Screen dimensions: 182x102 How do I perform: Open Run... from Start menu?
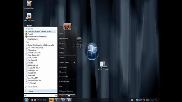[61, 86]
